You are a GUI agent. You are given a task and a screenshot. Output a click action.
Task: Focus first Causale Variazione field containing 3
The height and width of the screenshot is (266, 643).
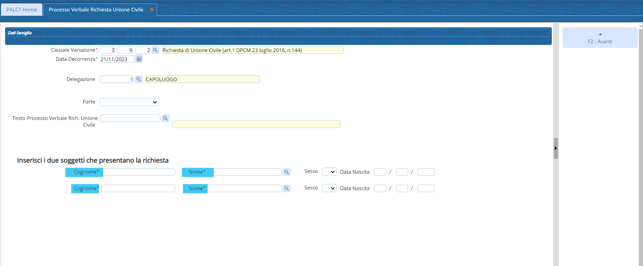(x=108, y=50)
